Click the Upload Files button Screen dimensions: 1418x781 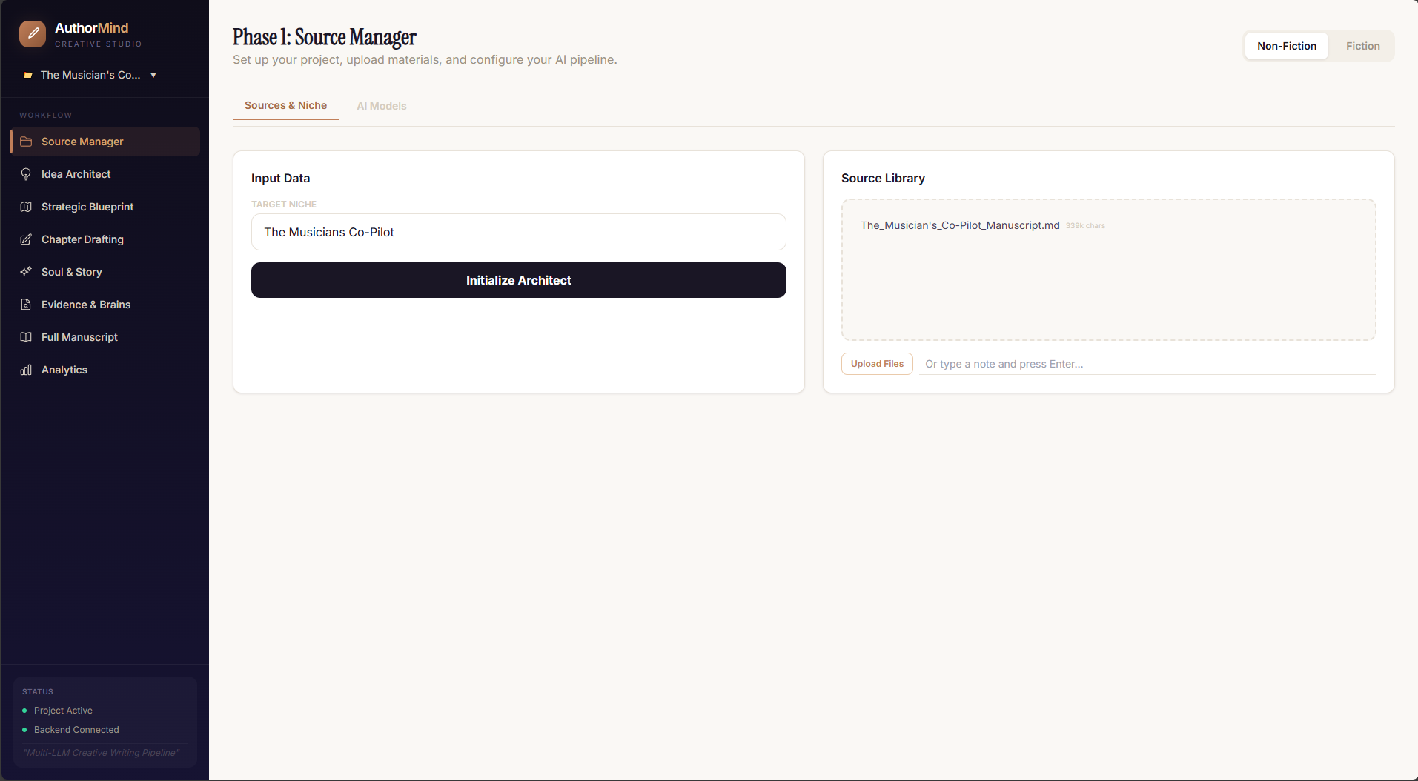point(877,364)
